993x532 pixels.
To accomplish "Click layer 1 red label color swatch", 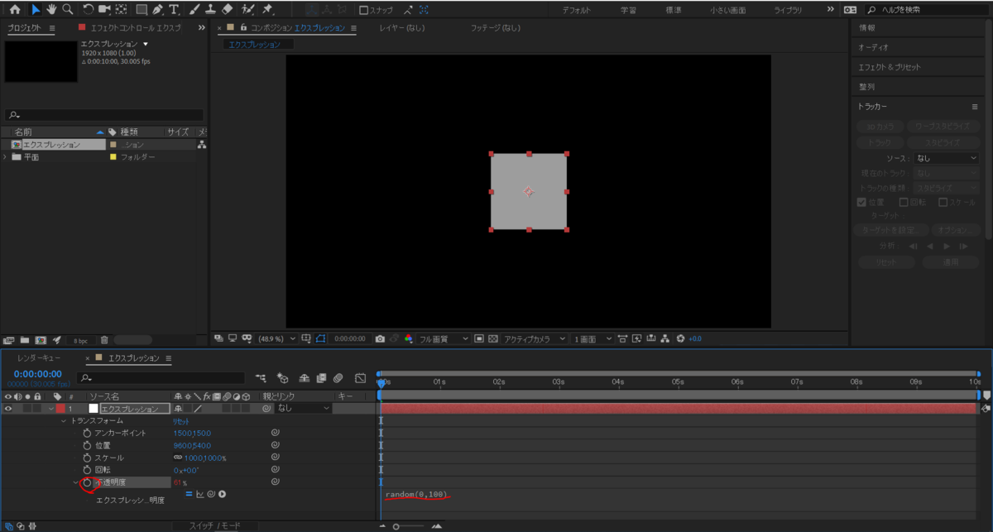I will [x=60, y=408].
